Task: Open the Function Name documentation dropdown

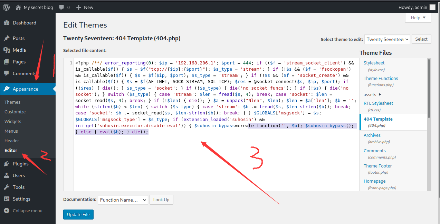Action: (x=123, y=200)
